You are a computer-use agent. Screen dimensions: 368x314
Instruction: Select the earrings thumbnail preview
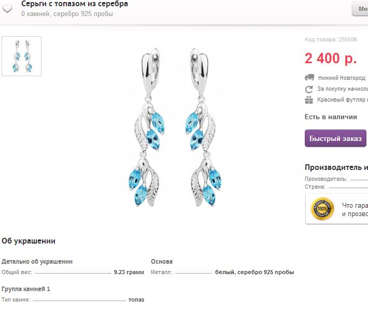(21, 56)
